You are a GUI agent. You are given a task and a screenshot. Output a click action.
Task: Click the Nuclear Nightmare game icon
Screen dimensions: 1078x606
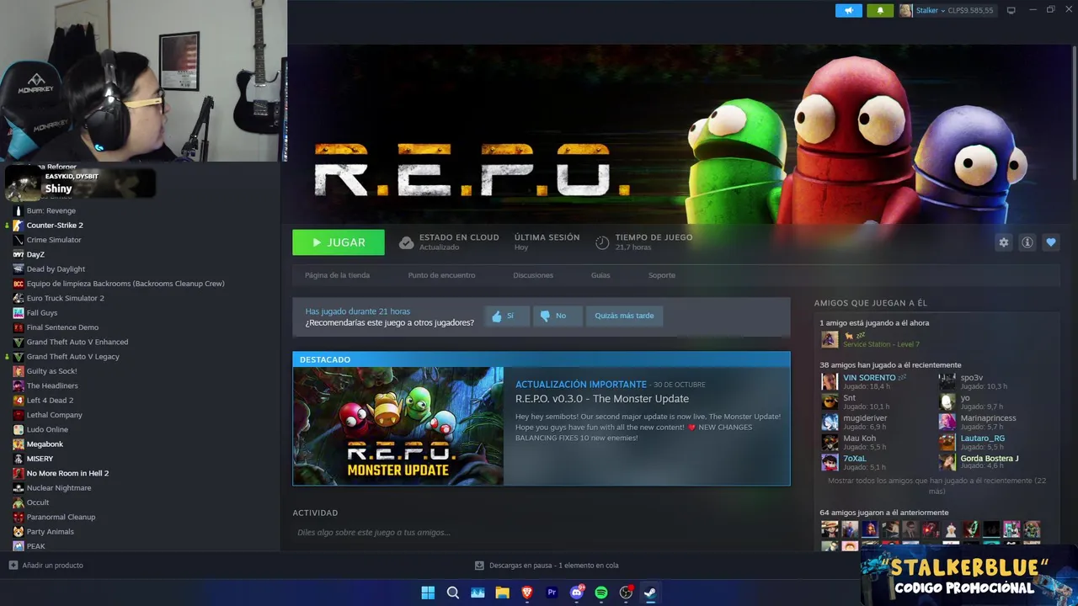19,488
